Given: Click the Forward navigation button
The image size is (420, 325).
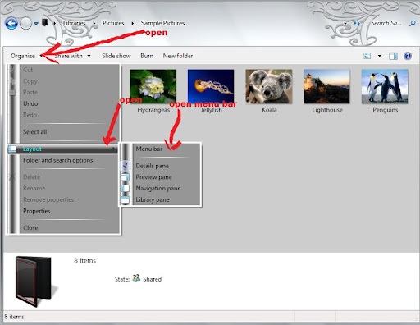Looking at the screenshot, I should (25, 24).
